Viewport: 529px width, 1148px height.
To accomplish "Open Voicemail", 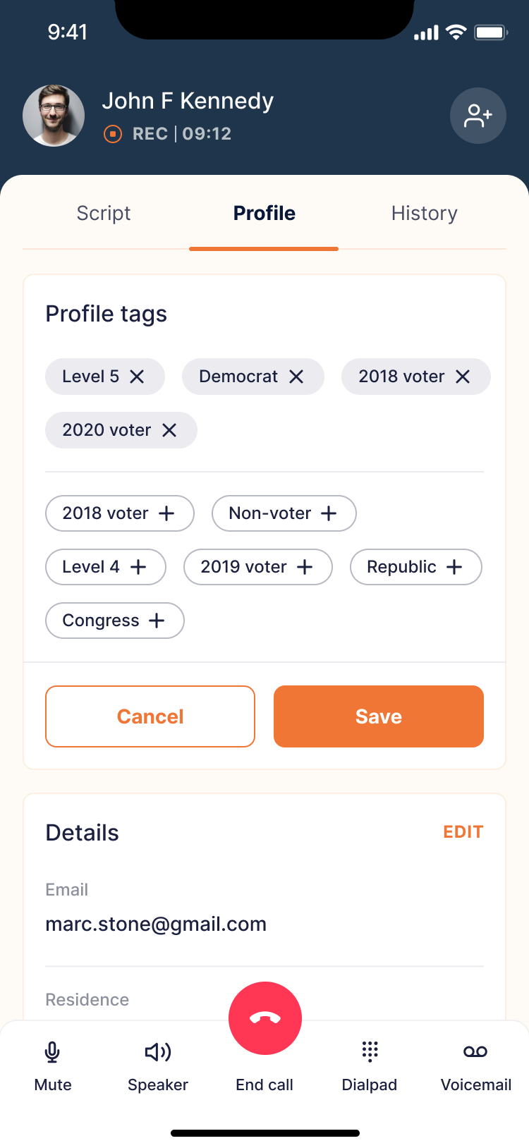I will 475,1063.
